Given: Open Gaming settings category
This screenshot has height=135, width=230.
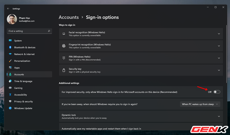Looking at the screenshot, I should coord(29,88).
